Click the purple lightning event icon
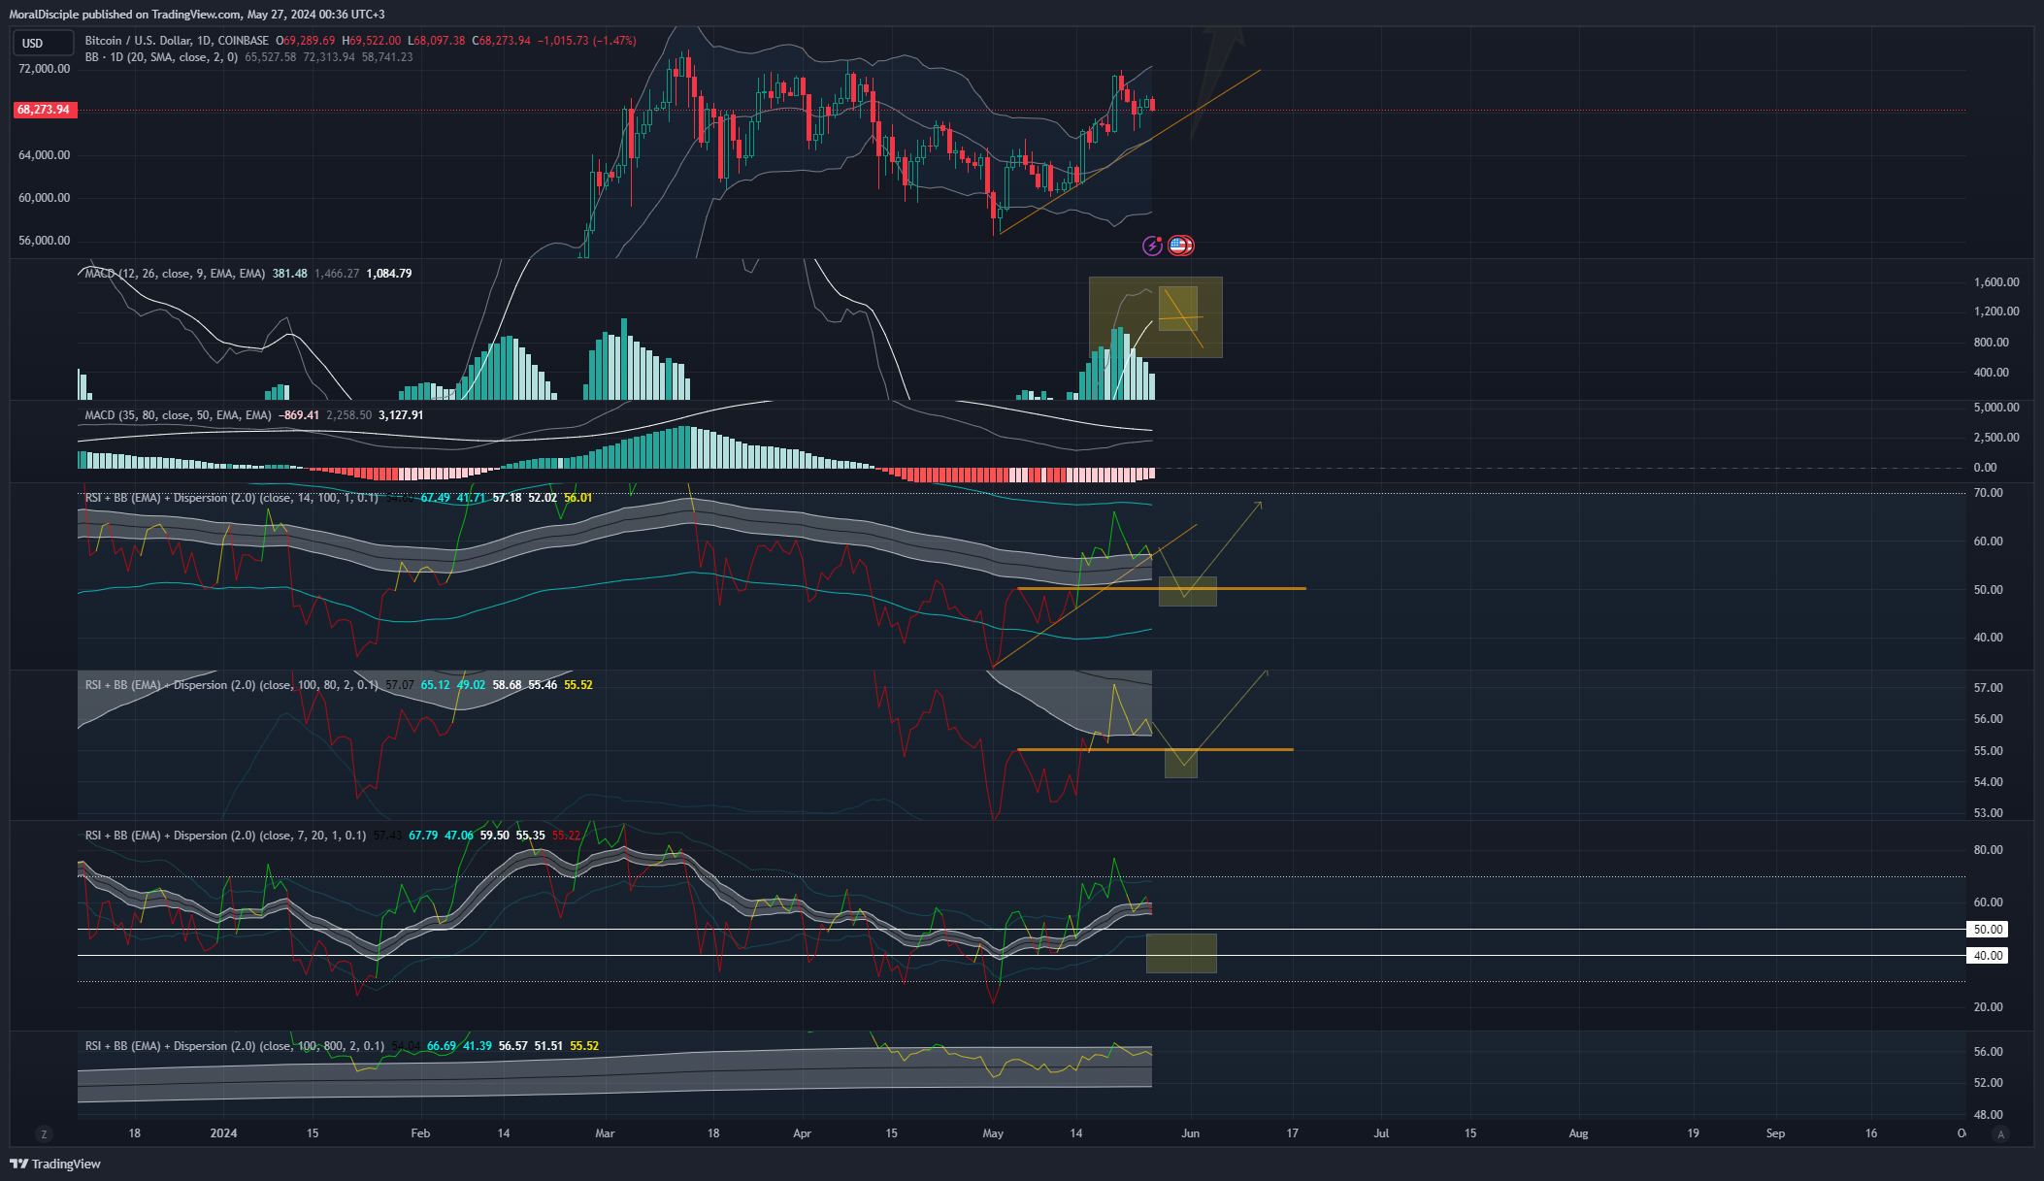The image size is (2044, 1181). (x=1152, y=246)
